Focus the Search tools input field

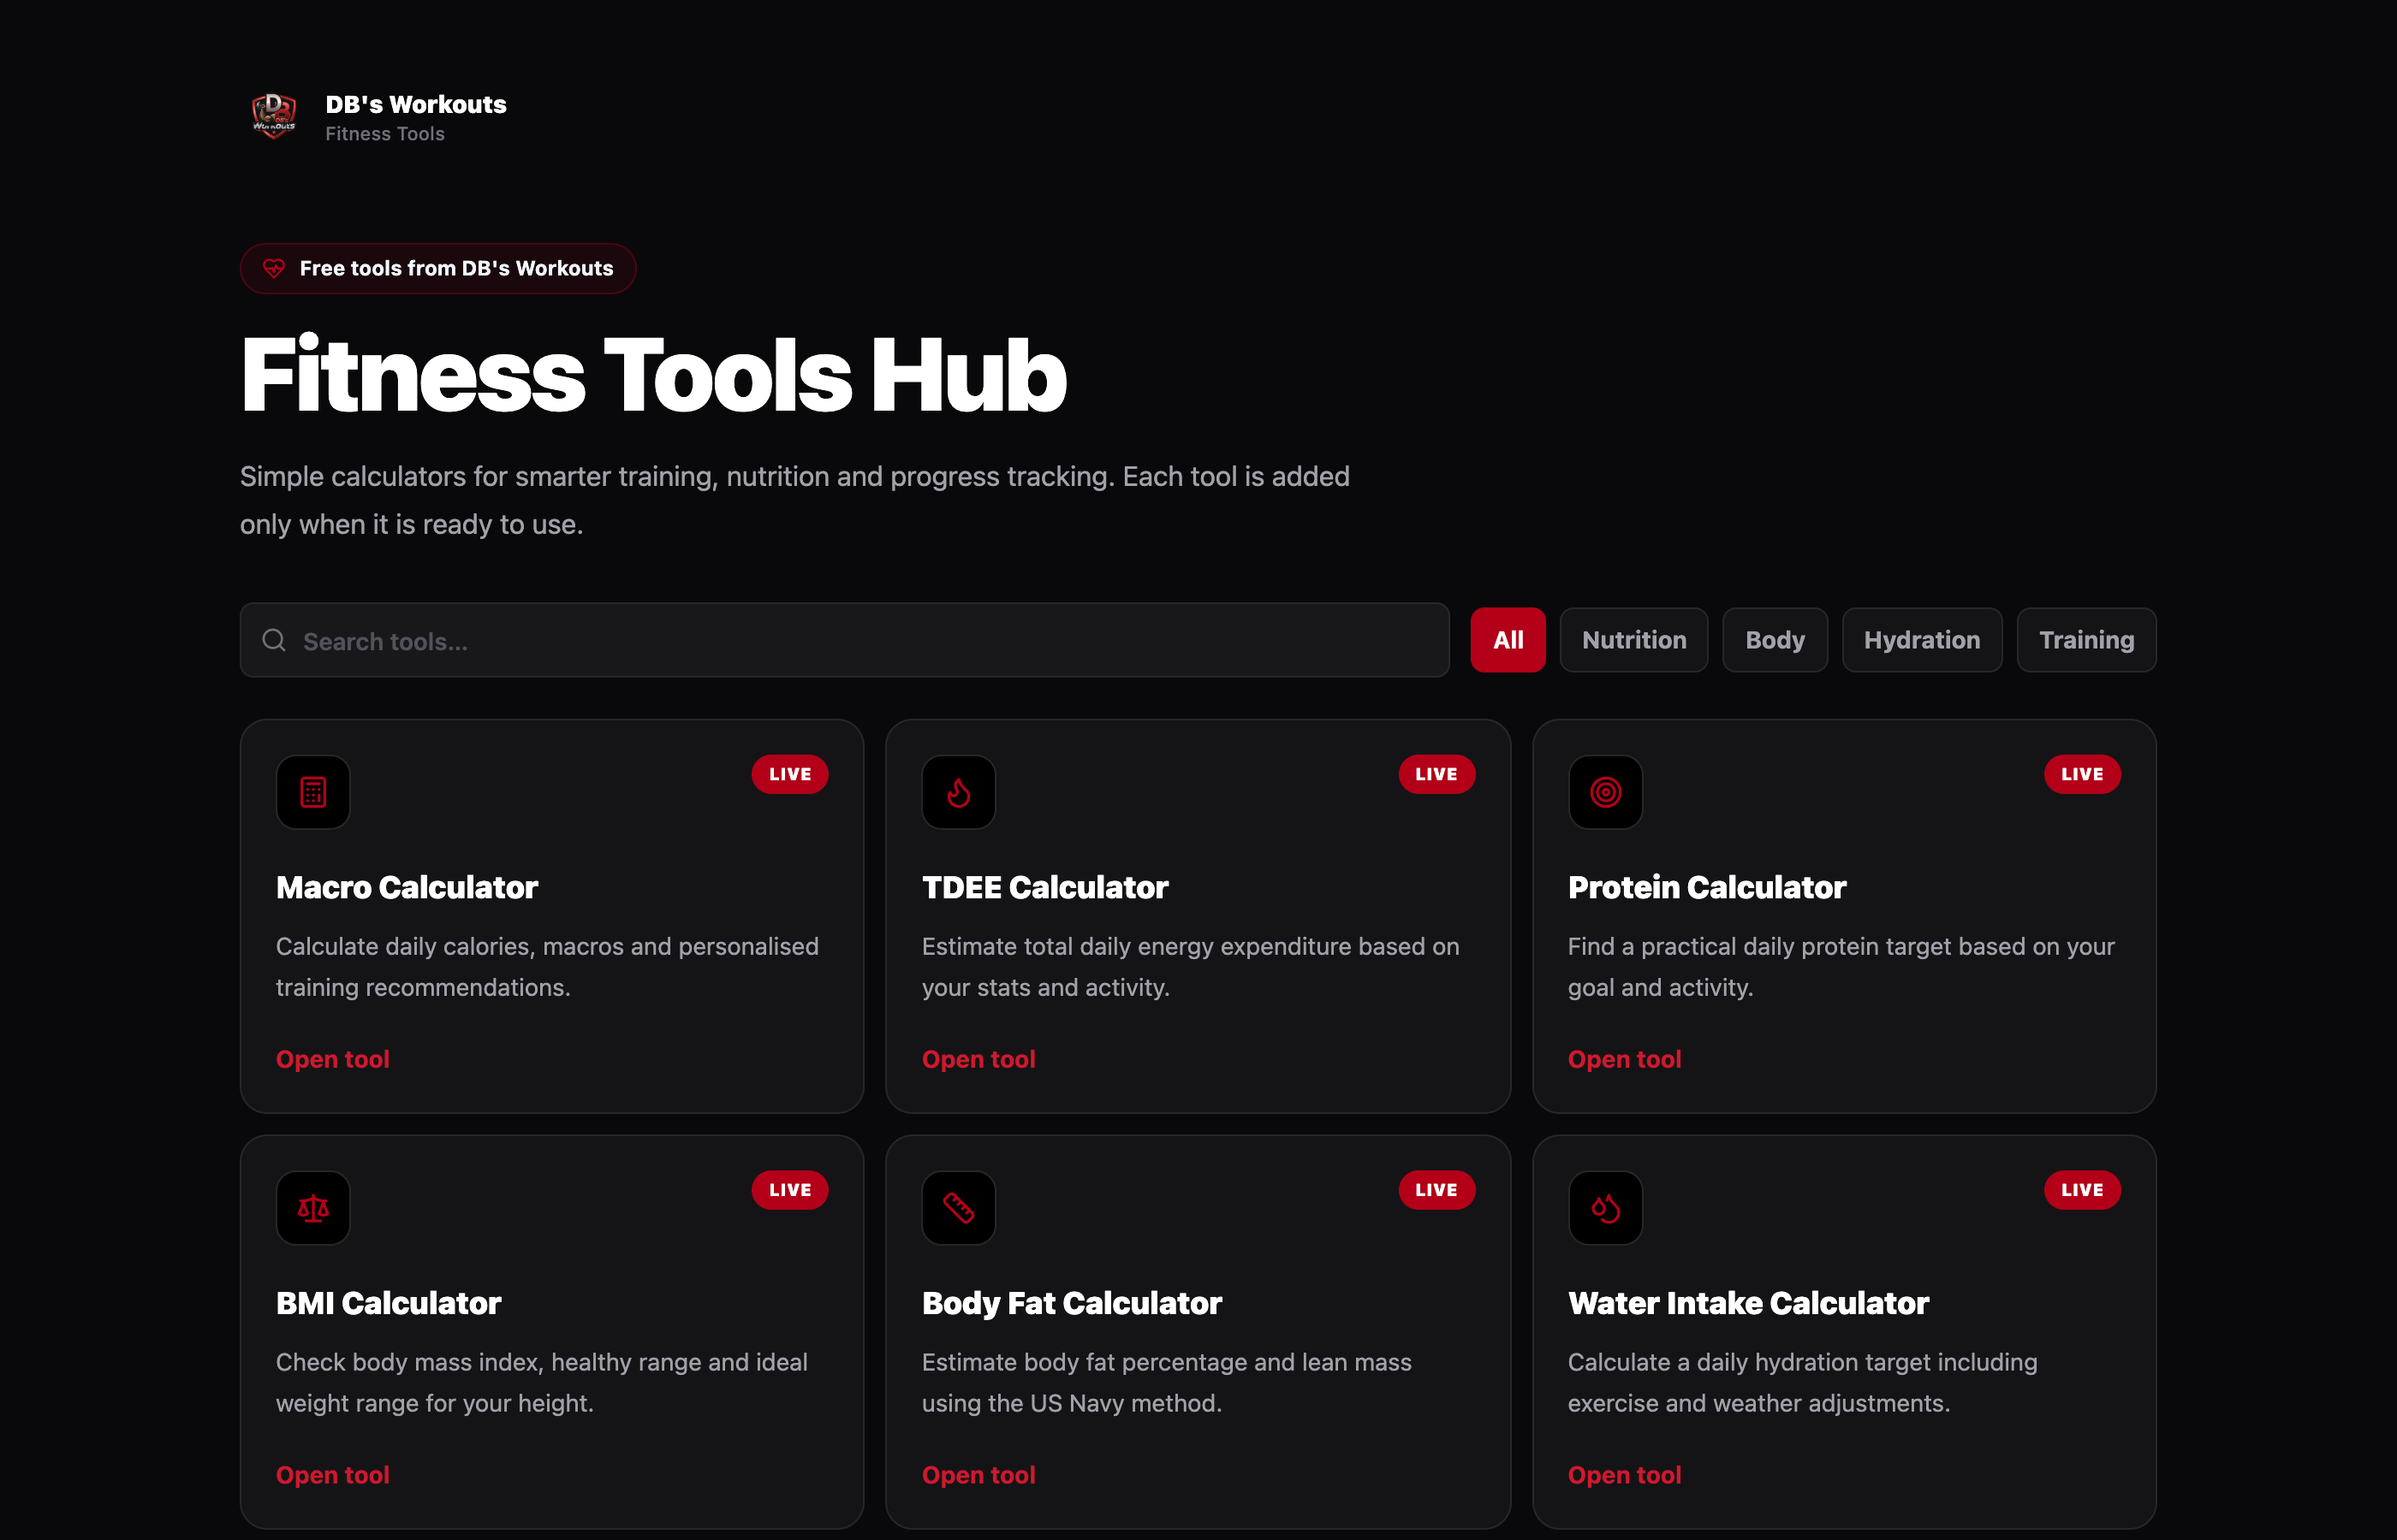[x=844, y=640]
